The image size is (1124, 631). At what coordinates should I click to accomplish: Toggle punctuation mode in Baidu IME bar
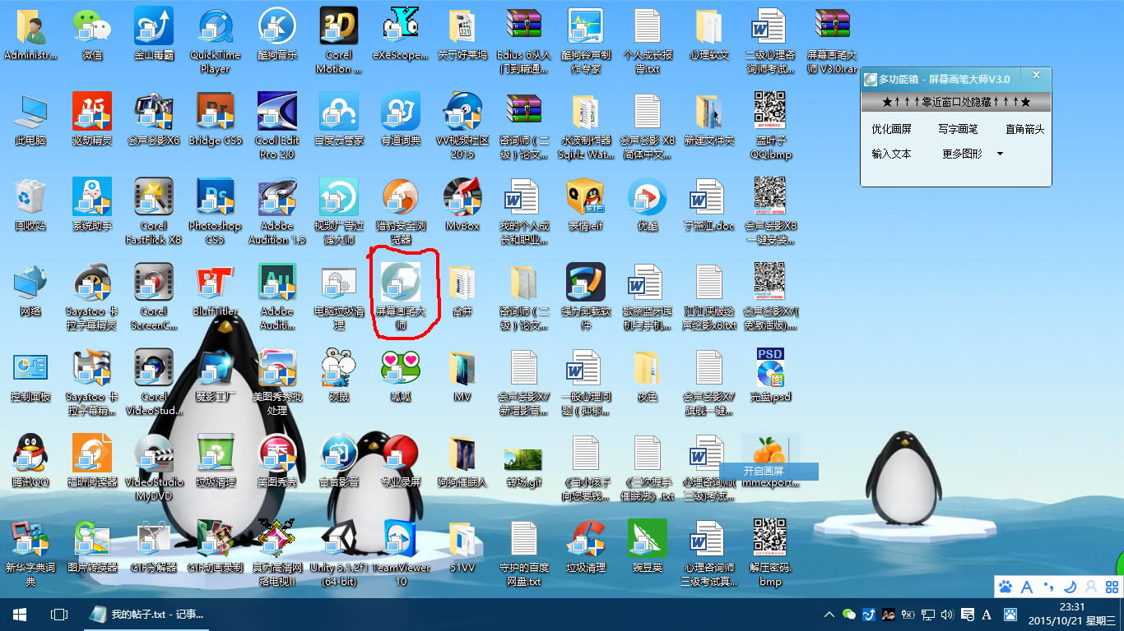click(x=1048, y=587)
